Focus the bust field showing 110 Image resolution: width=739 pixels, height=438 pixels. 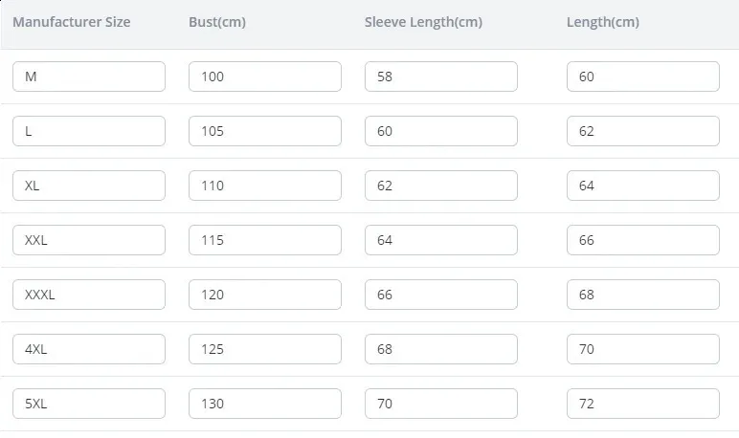click(265, 186)
